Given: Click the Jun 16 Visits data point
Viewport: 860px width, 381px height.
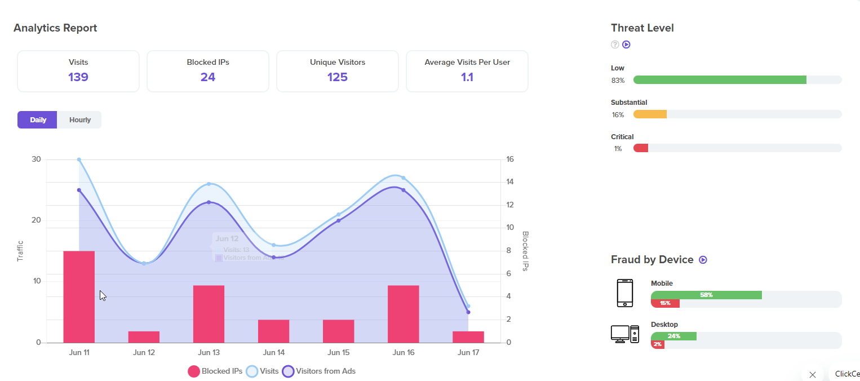Looking at the screenshot, I should click(403, 178).
